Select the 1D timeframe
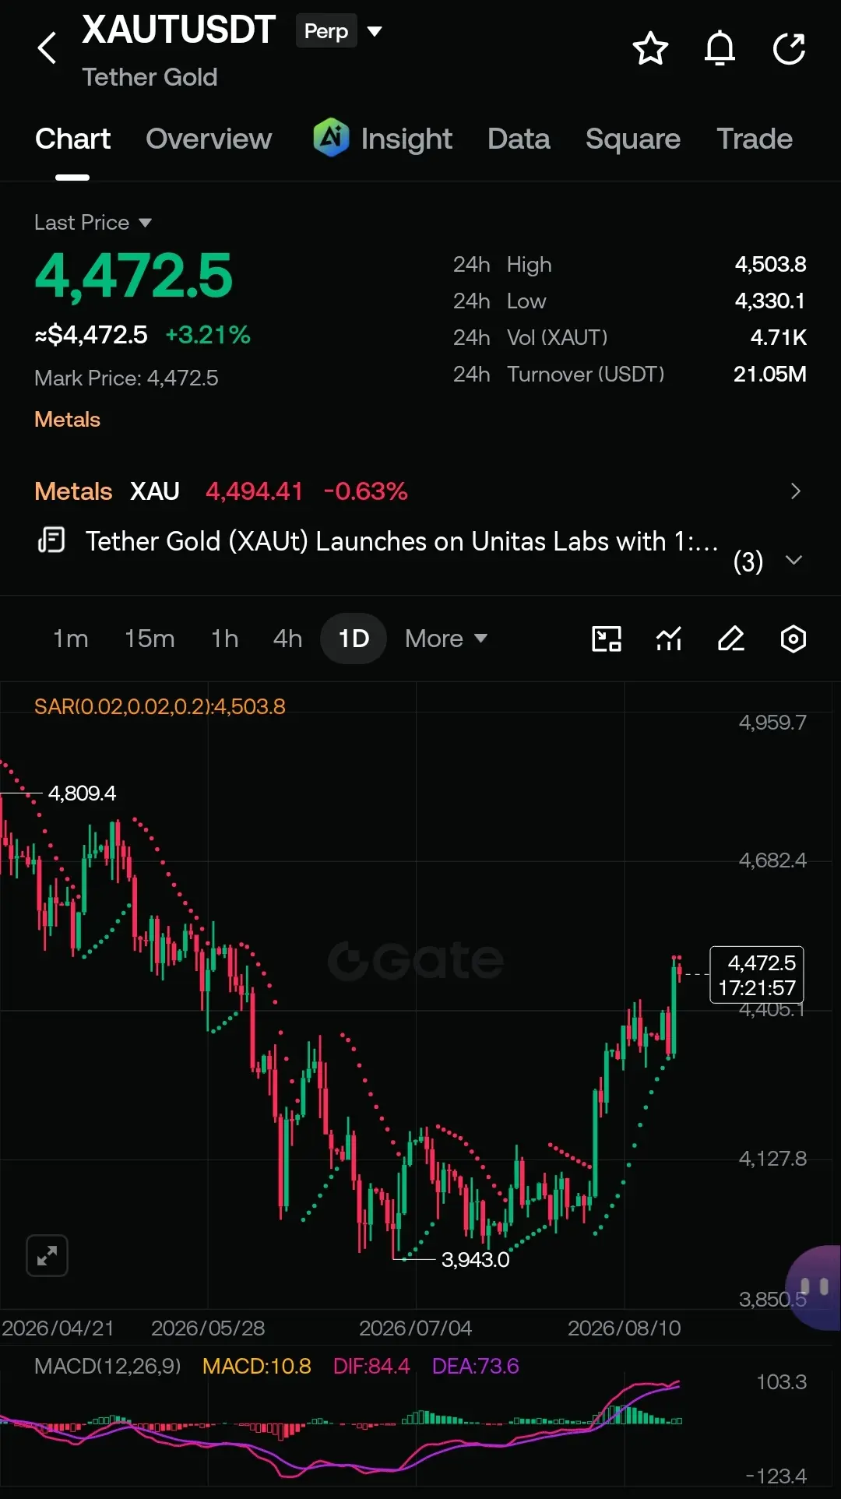Screen dimensions: 841x1499 [x=354, y=639]
